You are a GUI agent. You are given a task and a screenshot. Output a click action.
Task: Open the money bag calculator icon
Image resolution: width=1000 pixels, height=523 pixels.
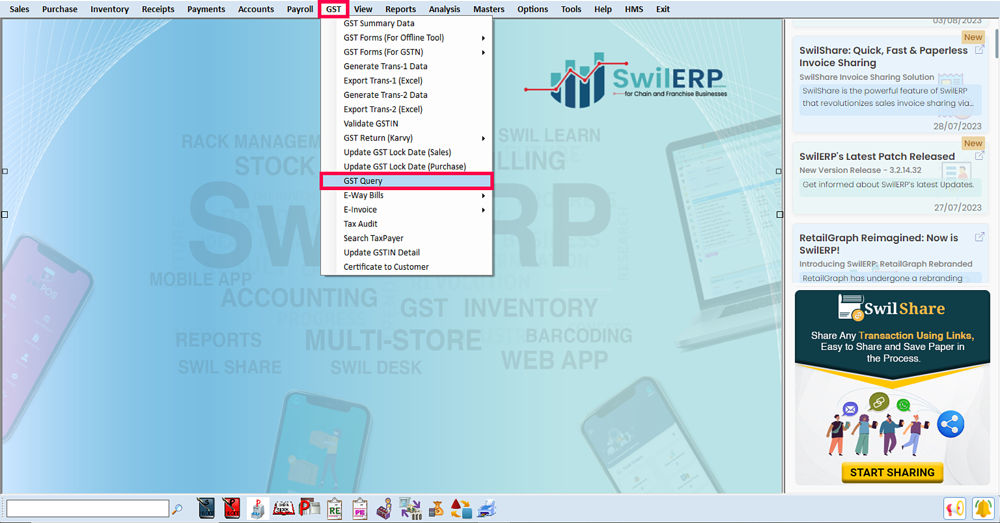tap(436, 509)
